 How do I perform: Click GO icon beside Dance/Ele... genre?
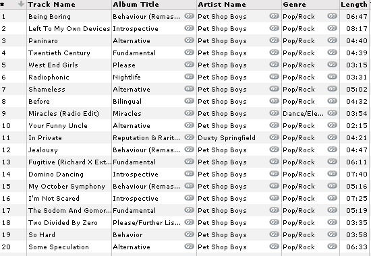332,113
